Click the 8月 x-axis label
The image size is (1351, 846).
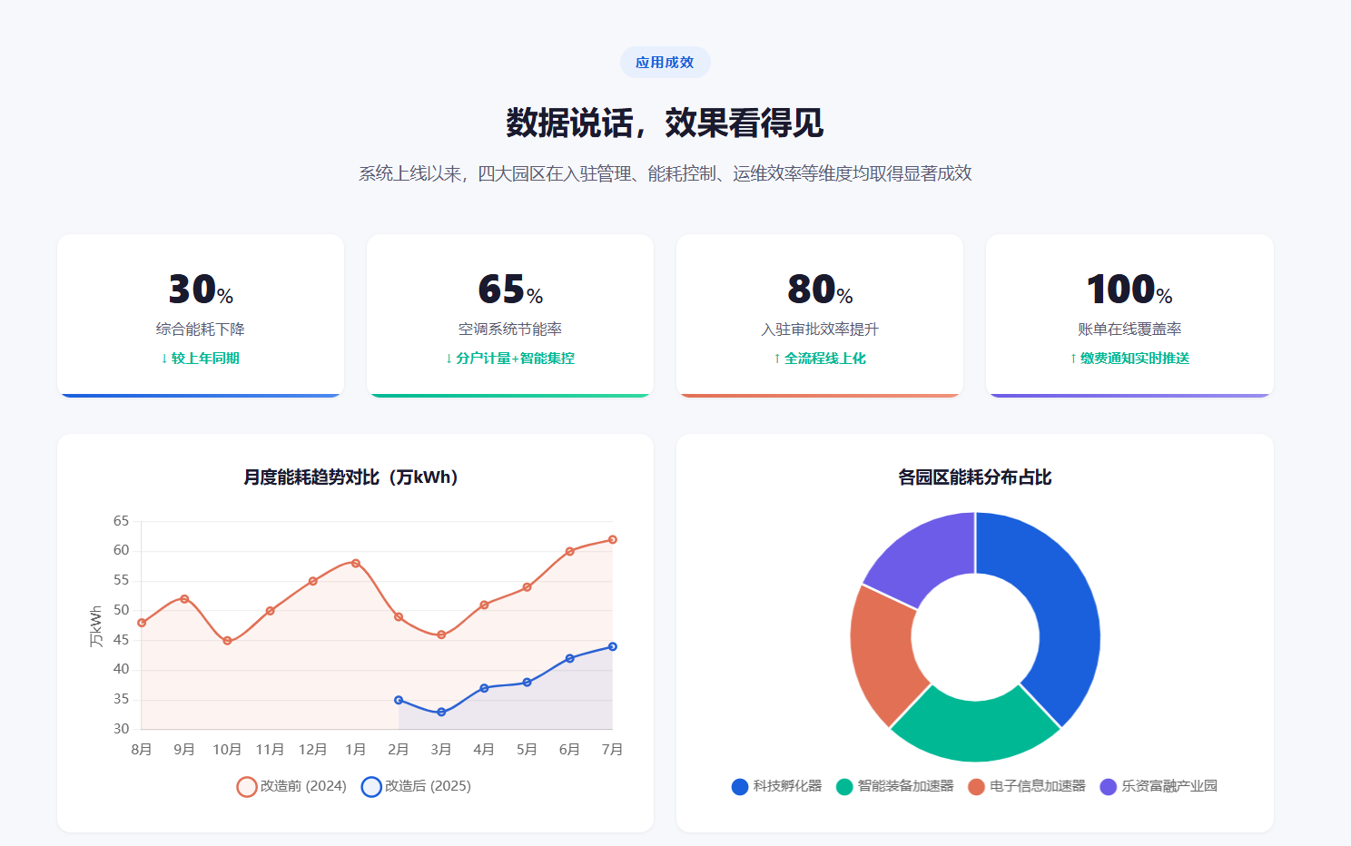[142, 750]
